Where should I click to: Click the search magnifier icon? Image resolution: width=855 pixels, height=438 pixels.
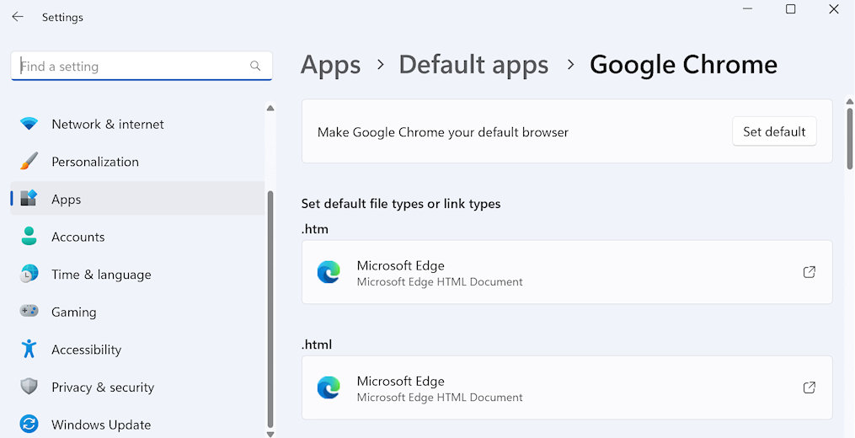coord(254,66)
